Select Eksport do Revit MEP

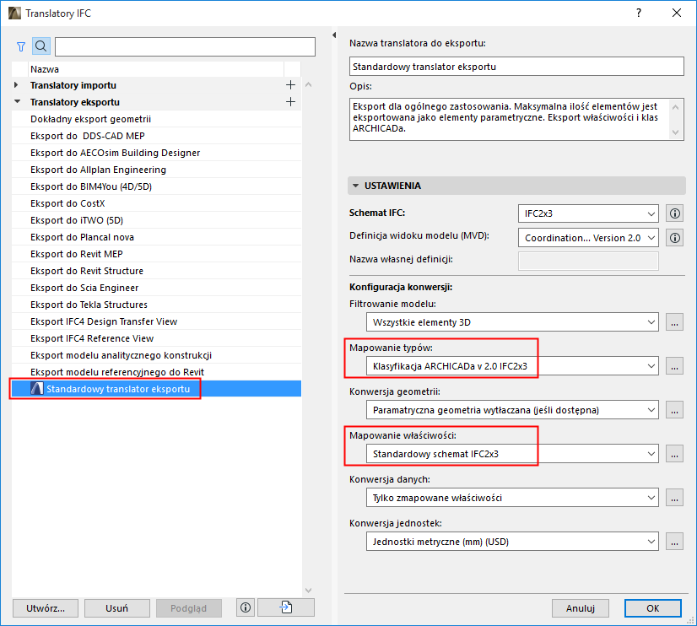156,254
